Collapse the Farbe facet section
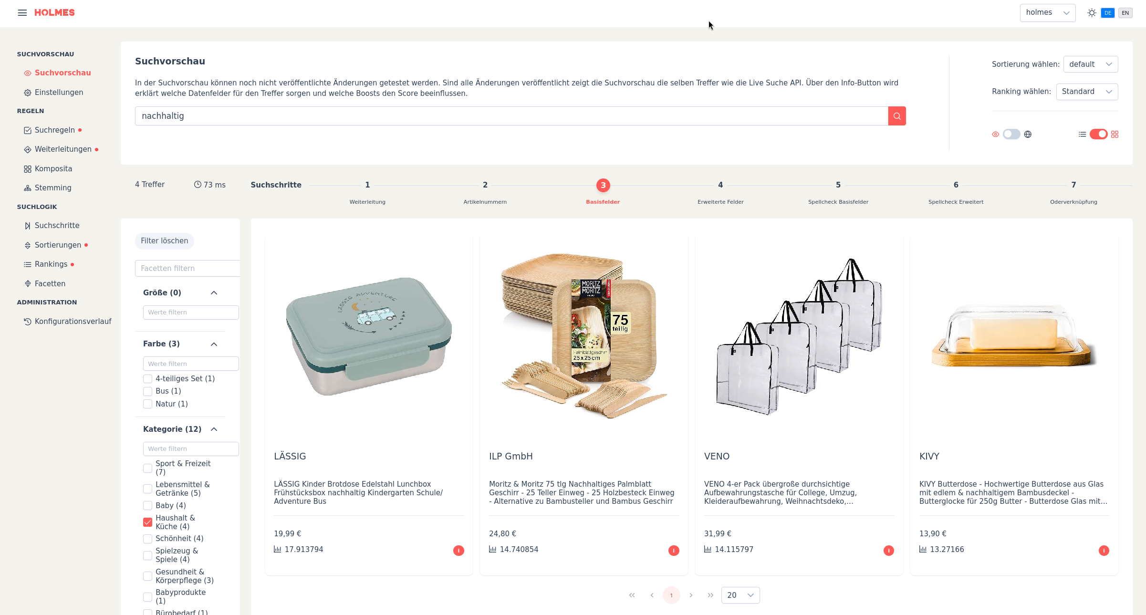Image resolution: width=1146 pixels, height=615 pixels. coord(214,344)
